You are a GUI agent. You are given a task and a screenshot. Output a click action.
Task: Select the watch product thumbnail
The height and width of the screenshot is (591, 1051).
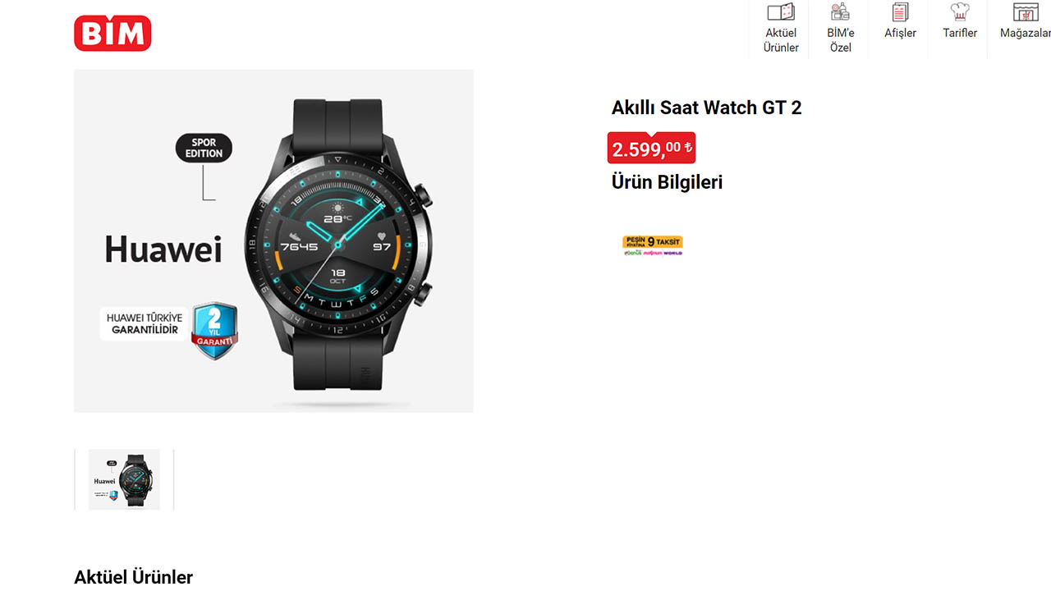(124, 479)
